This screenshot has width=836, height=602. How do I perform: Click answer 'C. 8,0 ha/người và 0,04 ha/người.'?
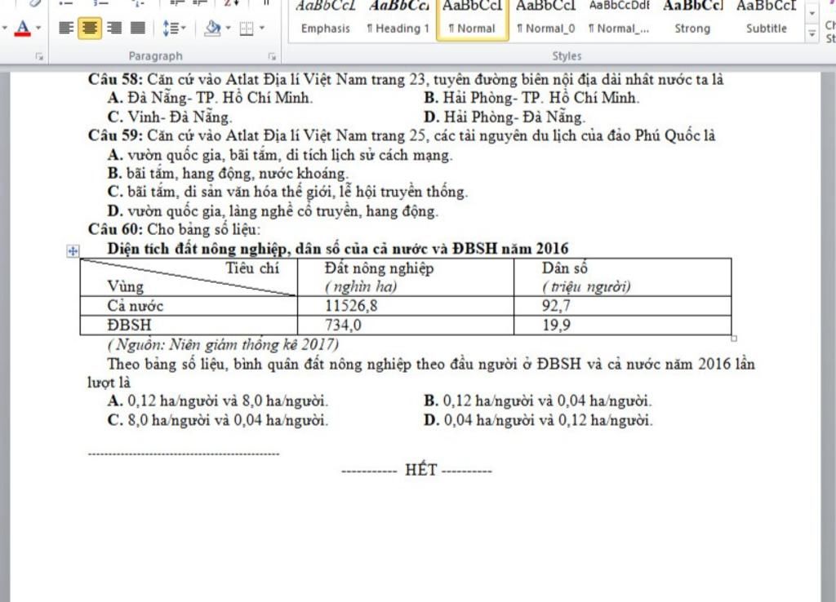coord(217,420)
